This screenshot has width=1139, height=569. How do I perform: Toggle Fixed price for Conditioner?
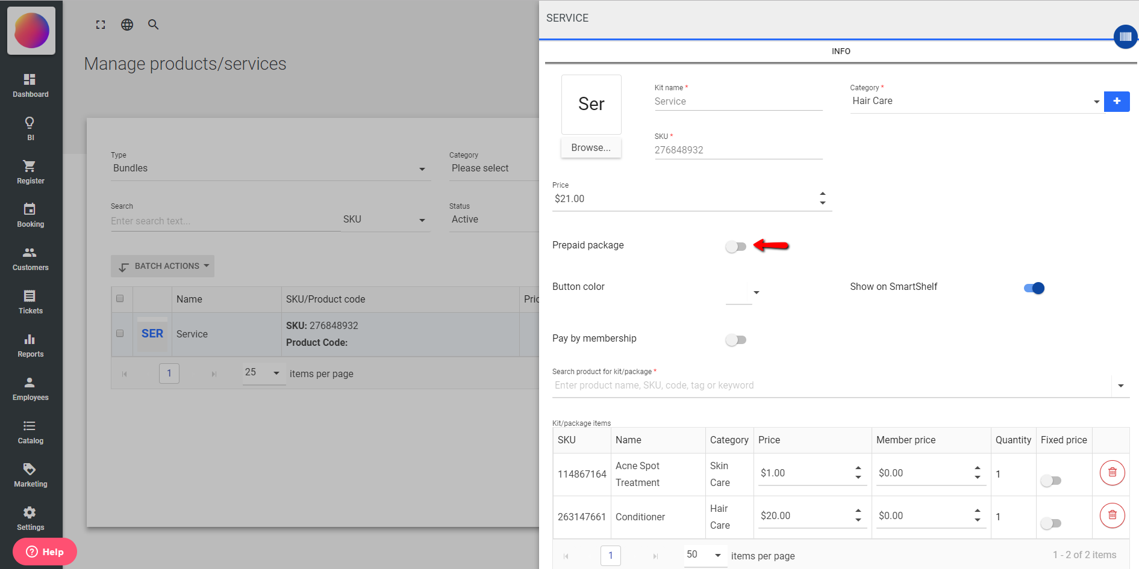(1050, 523)
